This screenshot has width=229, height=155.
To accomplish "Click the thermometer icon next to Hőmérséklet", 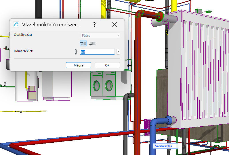I will (x=76, y=52).
